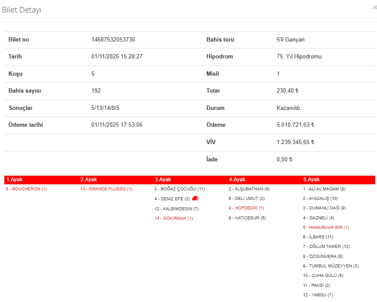Click the VİV amount 1.239.345,65 ₺
Screen dimensions: 377x302
(x=295, y=142)
